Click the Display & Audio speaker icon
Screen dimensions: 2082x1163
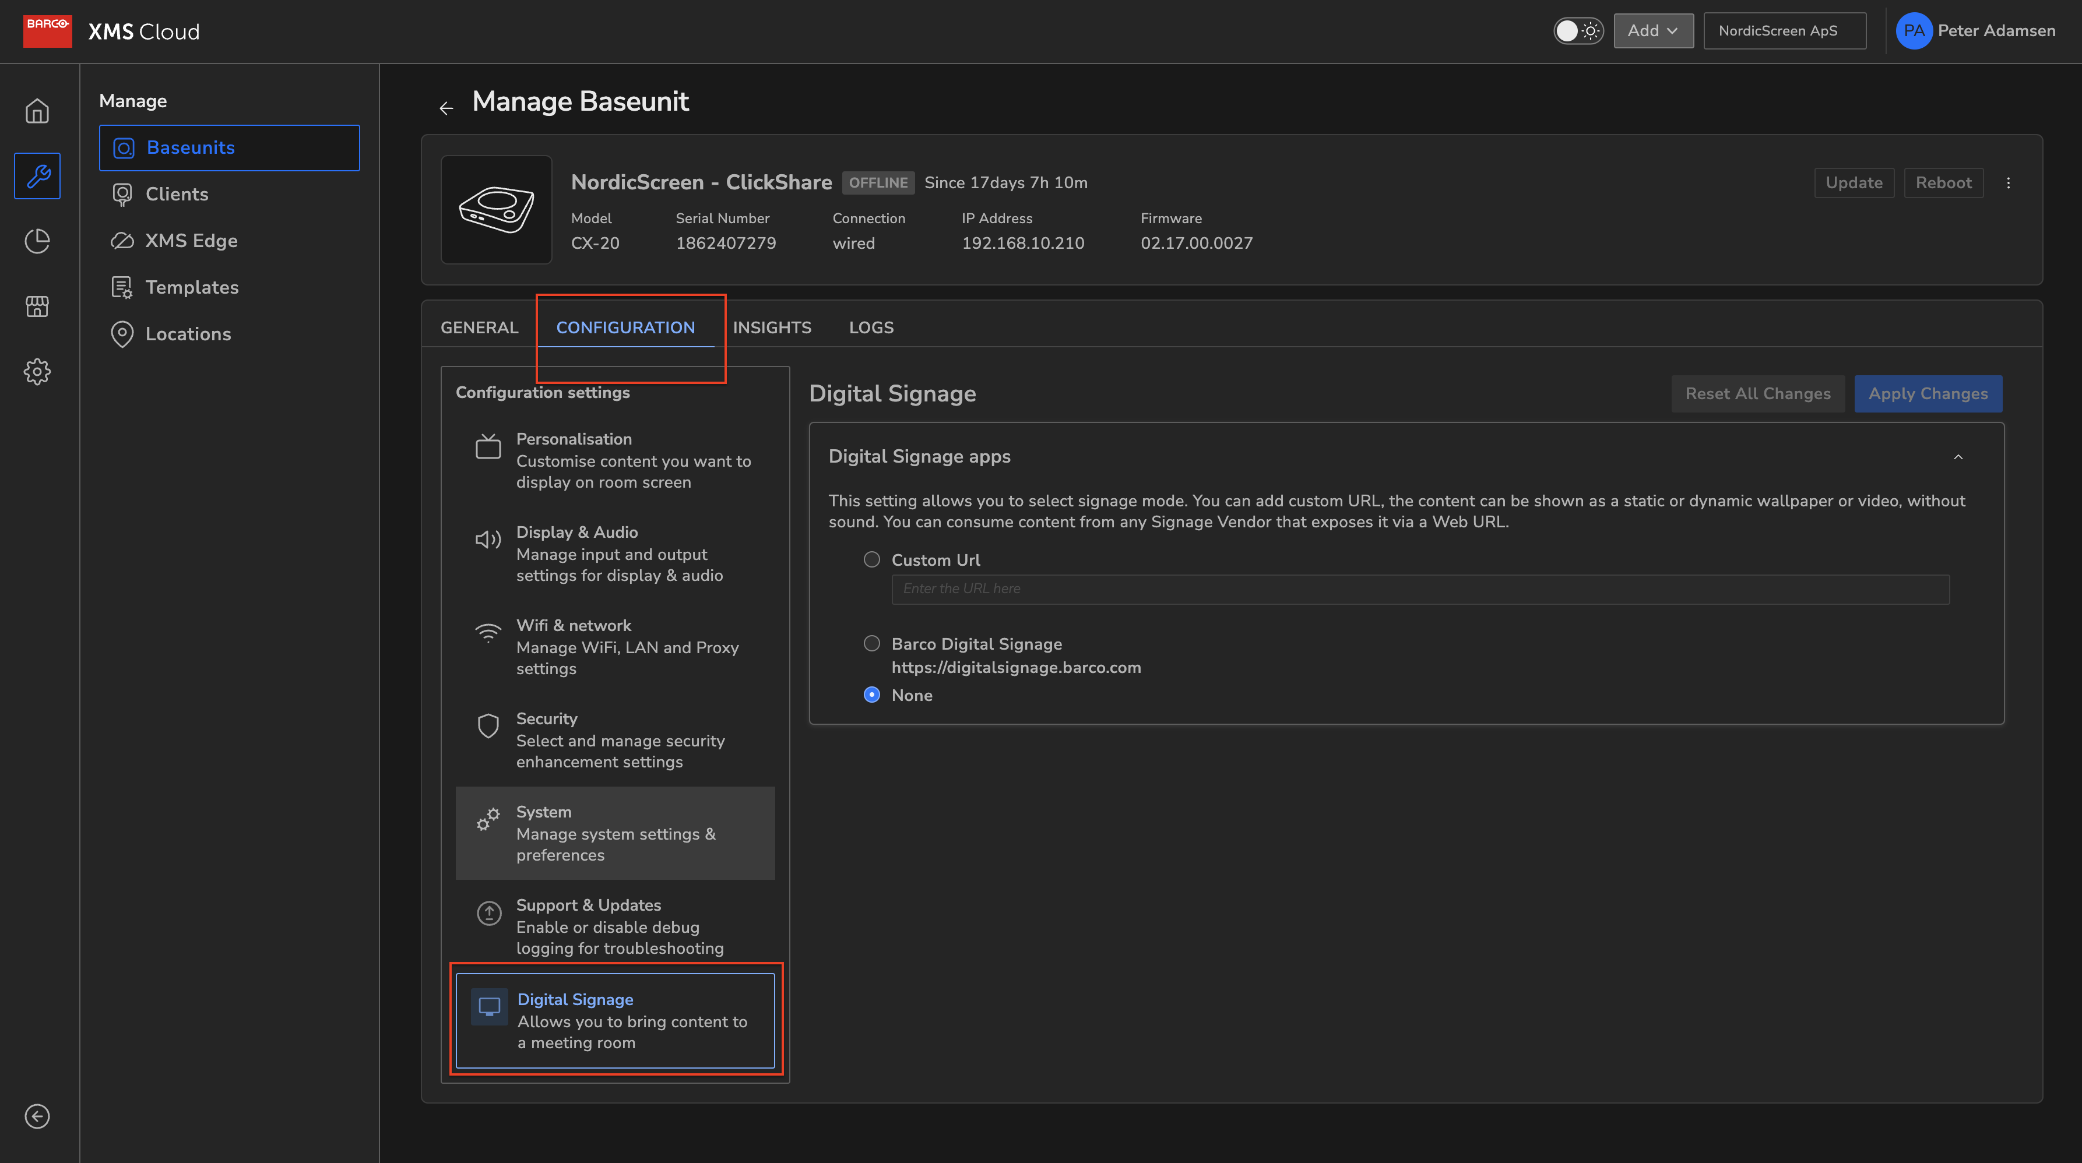488,539
